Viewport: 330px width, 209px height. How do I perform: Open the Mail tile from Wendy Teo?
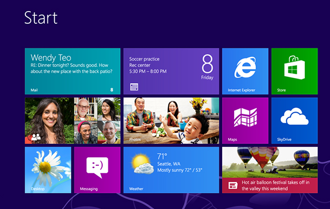(x=73, y=71)
